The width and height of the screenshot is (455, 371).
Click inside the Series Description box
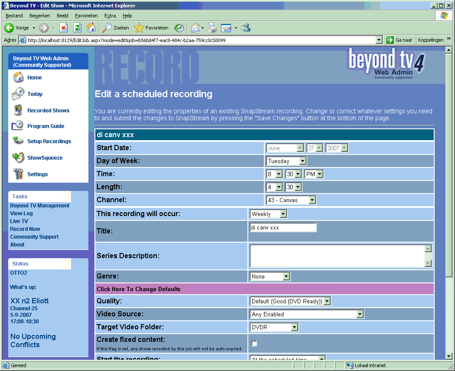pyautogui.click(x=338, y=256)
